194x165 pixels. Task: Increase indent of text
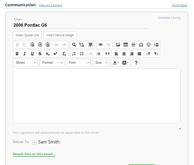98,54
